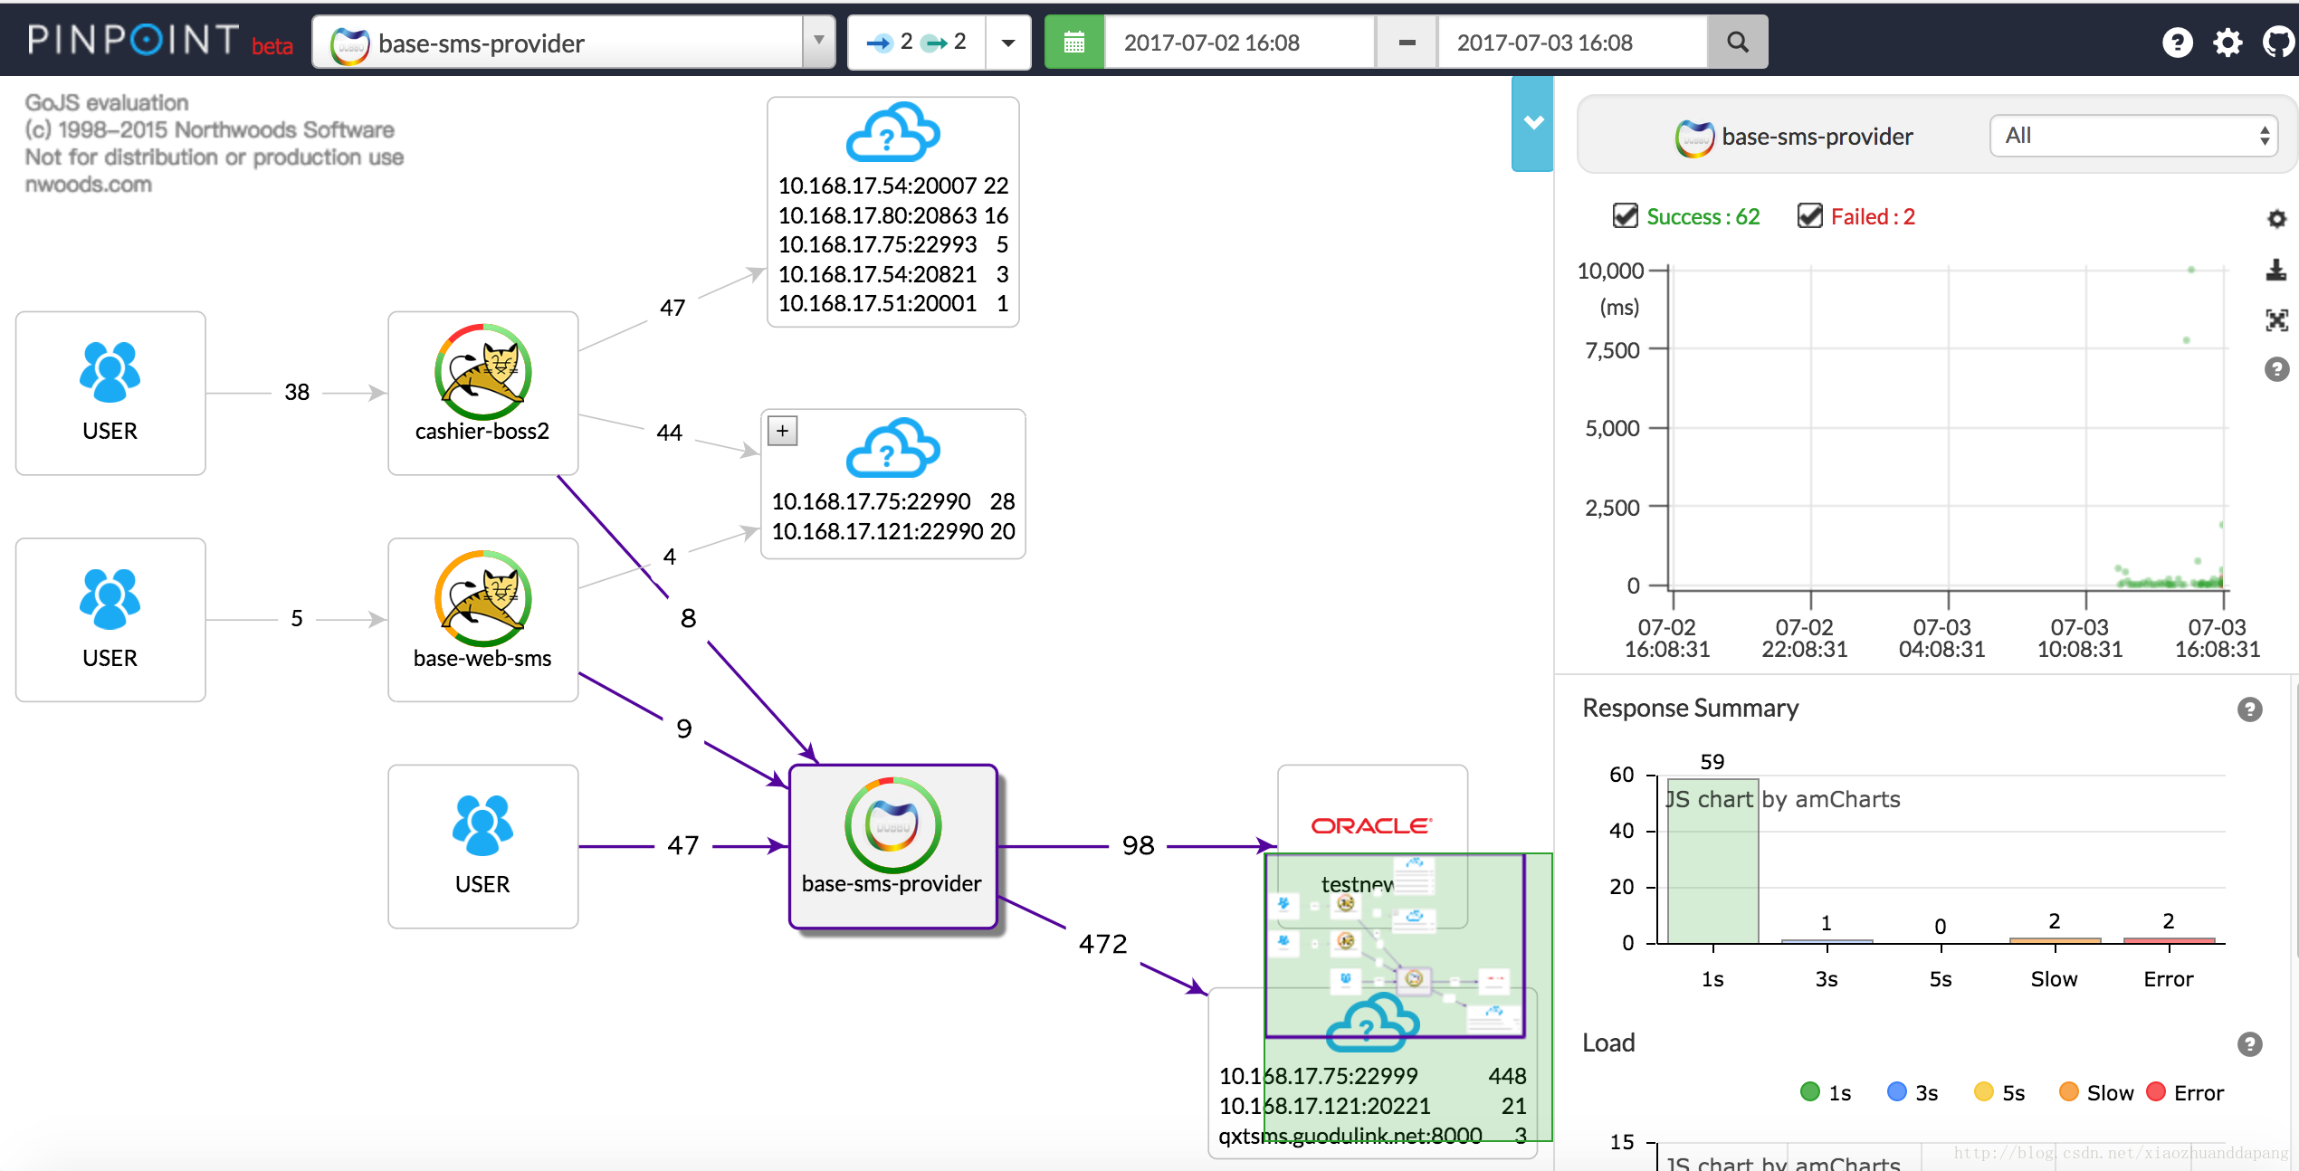Viewport: 2299px width, 1171px height.
Task: Open Load chart help icon
Action: pyautogui.click(x=2249, y=1044)
